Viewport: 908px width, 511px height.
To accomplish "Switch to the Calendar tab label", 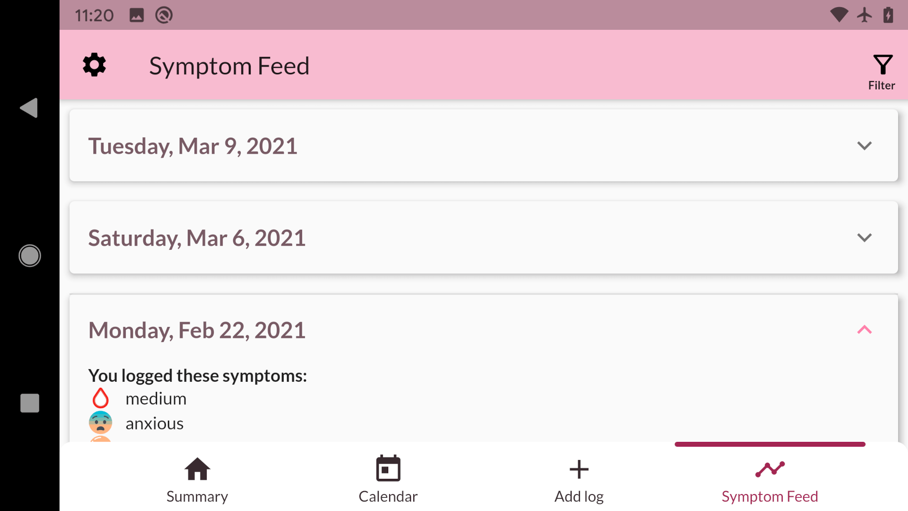I will click(x=388, y=496).
